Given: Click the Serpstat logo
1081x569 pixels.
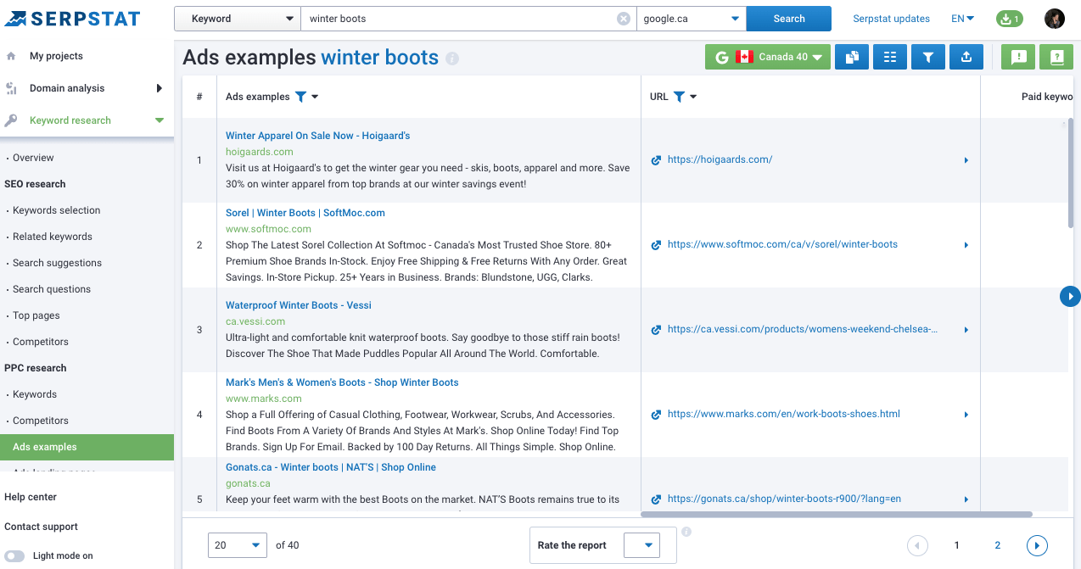Looking at the screenshot, I should tap(72, 18).
